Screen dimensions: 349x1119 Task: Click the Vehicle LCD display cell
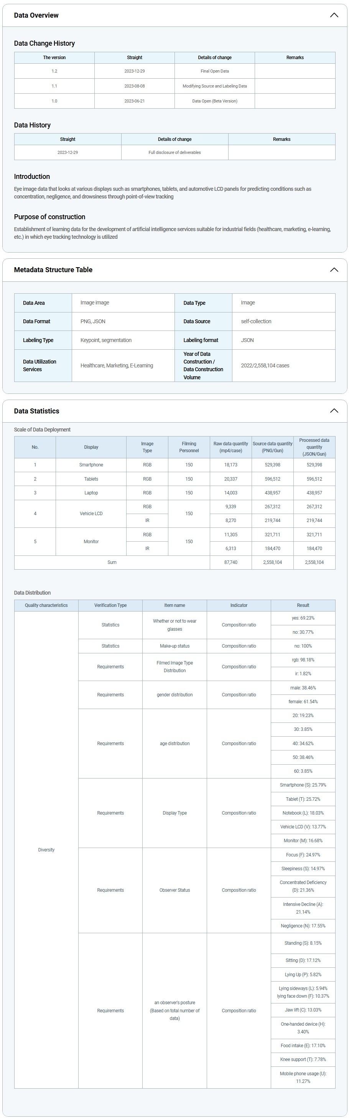point(91,514)
